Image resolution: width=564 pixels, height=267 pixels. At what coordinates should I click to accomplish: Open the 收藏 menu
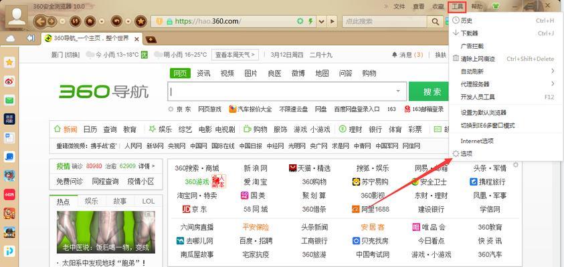click(x=438, y=7)
